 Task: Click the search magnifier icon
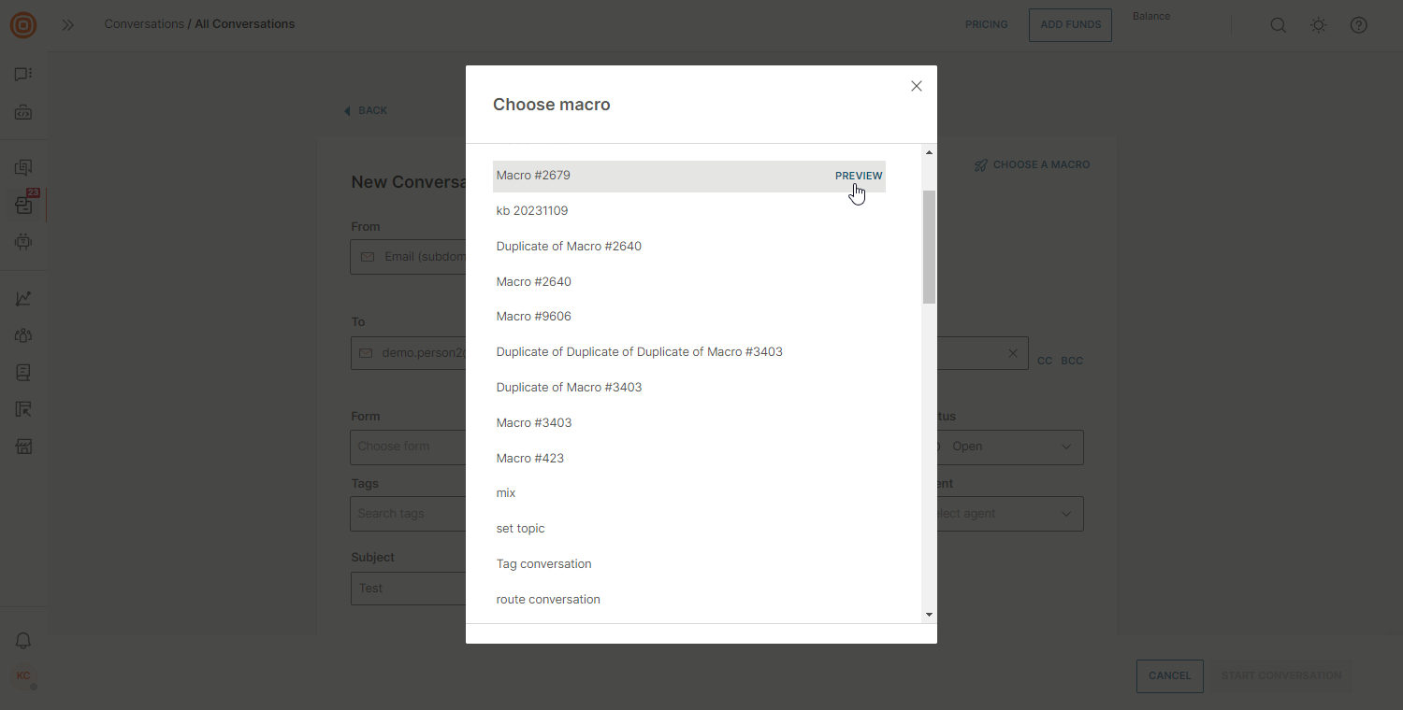[x=1278, y=25]
